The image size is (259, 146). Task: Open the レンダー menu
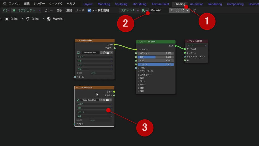pyautogui.click(x=39, y=4)
